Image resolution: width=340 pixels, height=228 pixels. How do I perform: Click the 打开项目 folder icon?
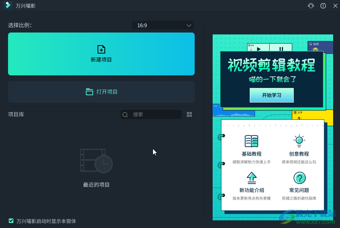pos(89,92)
